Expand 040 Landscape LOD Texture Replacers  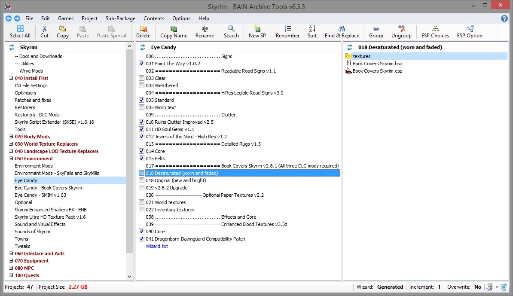[11, 151]
